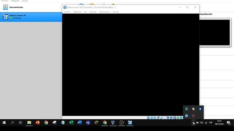
Task: Open Chrome icon next to PowerPoint
Action: (46, 123)
